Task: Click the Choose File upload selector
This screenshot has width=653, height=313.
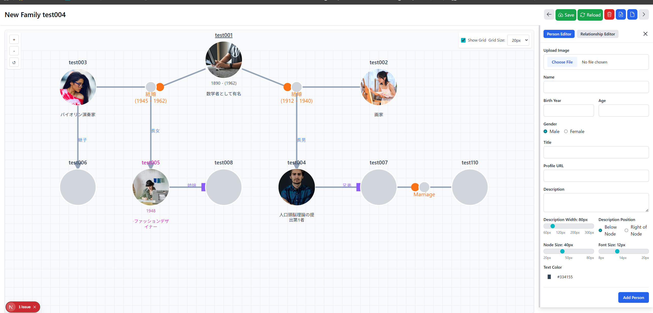Action: [562, 62]
